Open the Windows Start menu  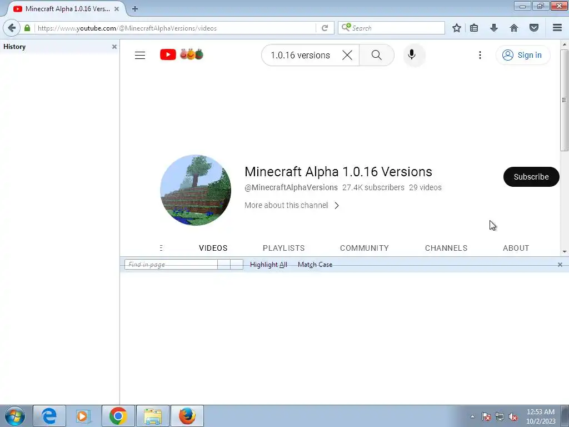point(15,416)
